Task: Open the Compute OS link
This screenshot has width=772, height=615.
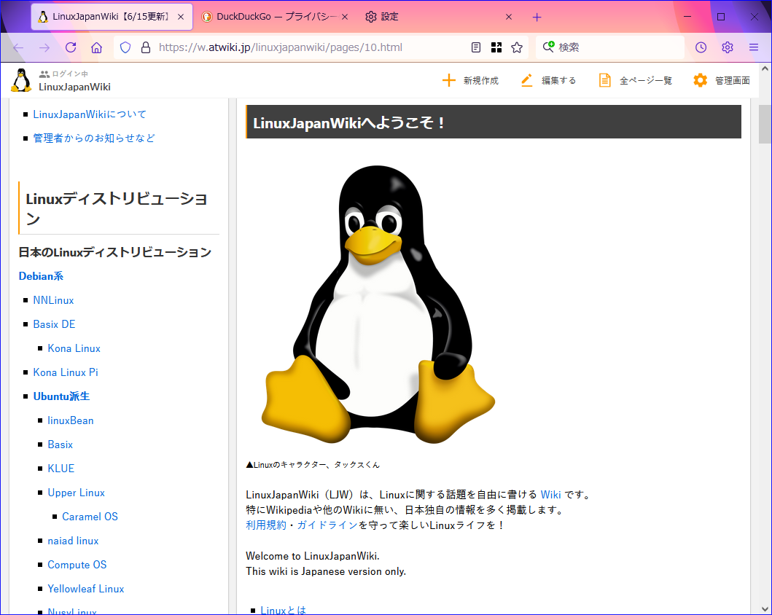Action: (x=77, y=565)
